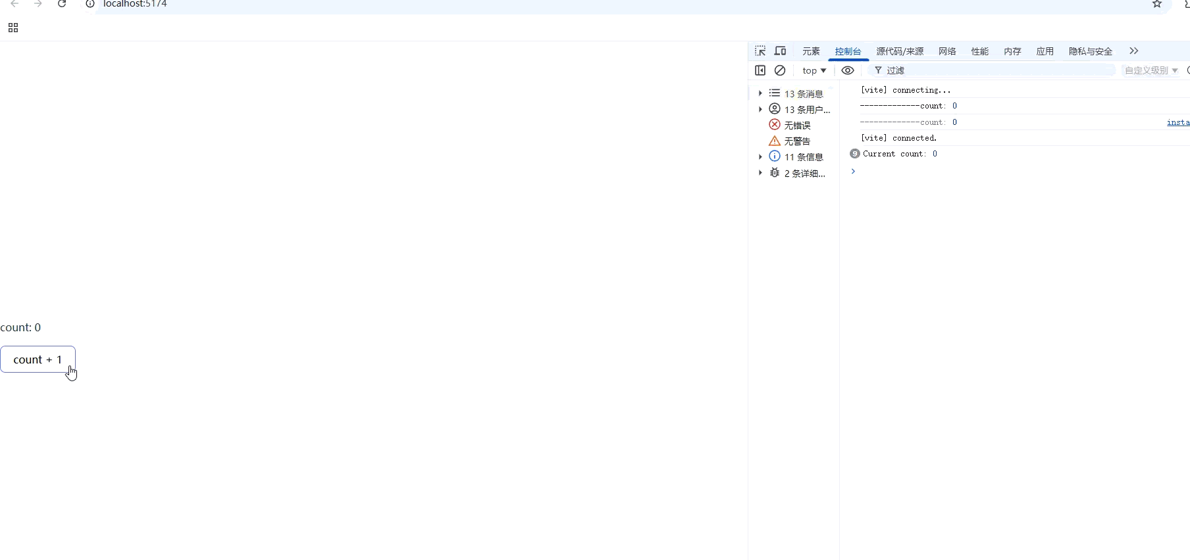Switch to the 元素 tab
Screen dimensions: 1190x560
click(811, 51)
